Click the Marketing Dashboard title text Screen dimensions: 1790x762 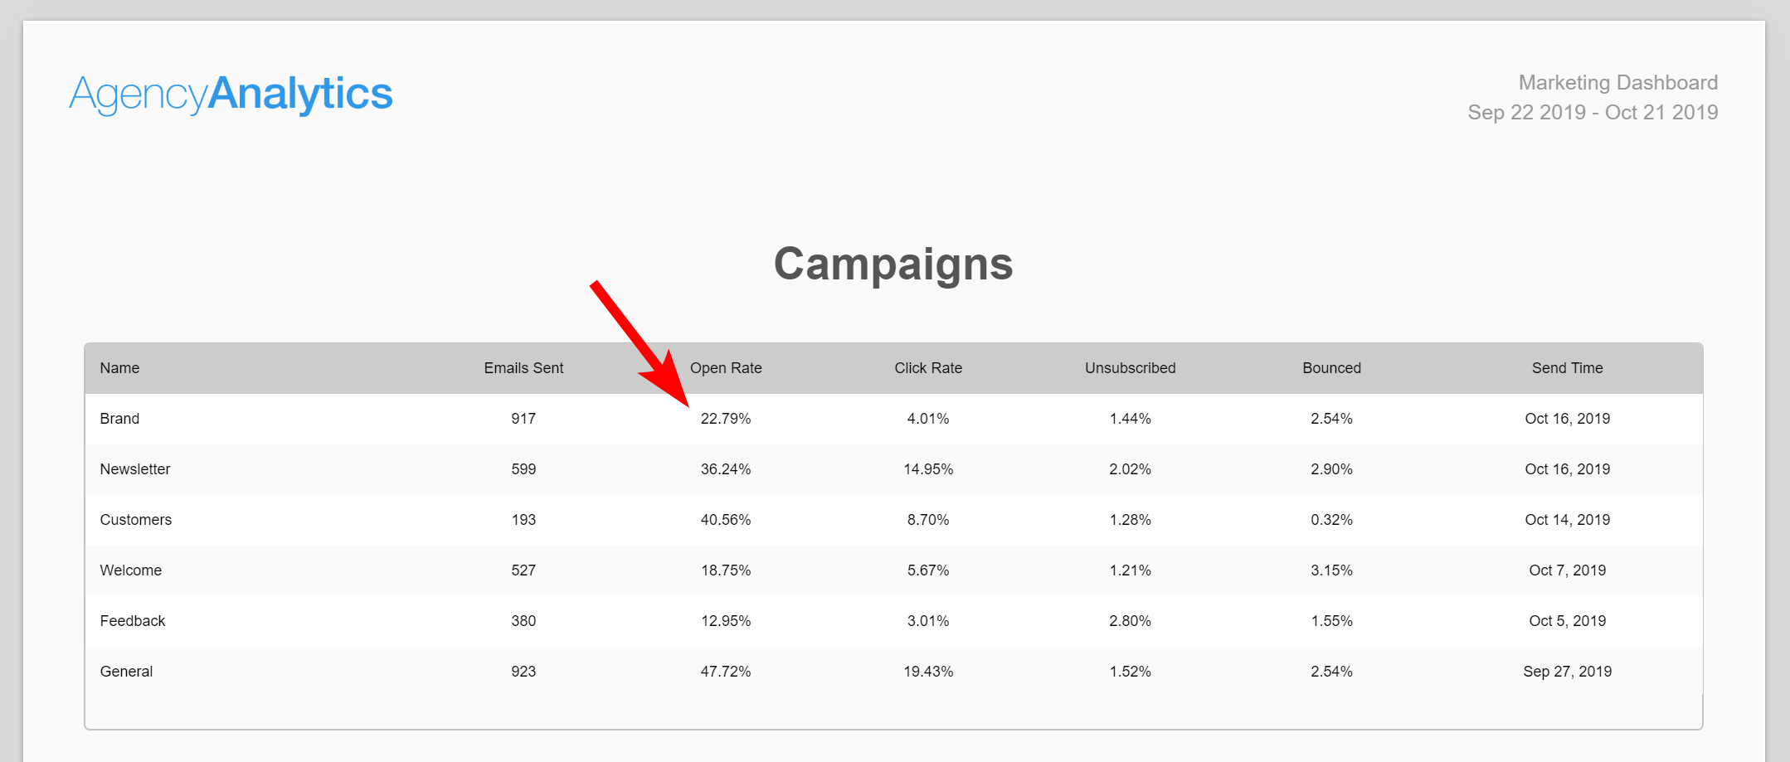click(x=1617, y=83)
